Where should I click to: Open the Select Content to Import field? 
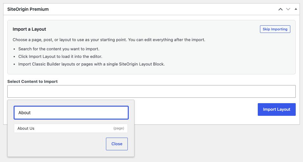151,91
